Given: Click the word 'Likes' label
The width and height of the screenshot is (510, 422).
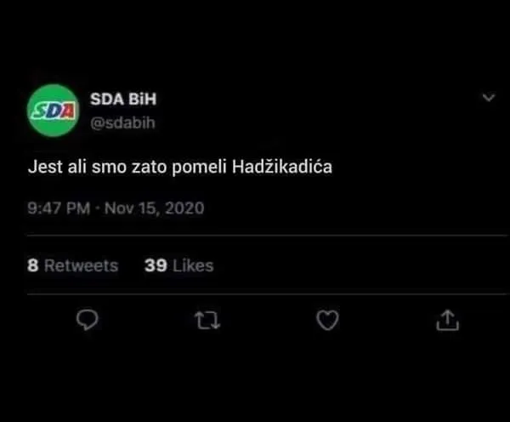Looking at the screenshot, I should (193, 265).
